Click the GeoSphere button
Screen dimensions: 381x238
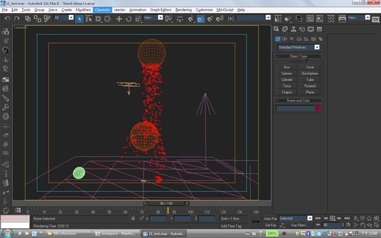310,73
